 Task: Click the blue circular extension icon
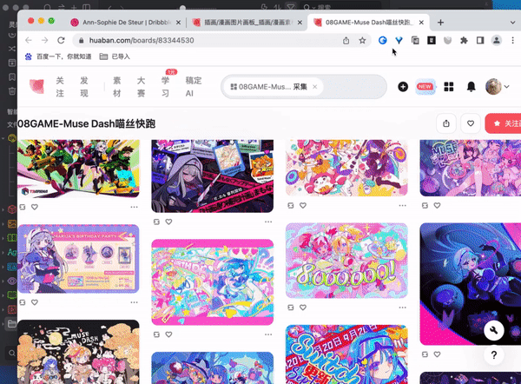382,41
